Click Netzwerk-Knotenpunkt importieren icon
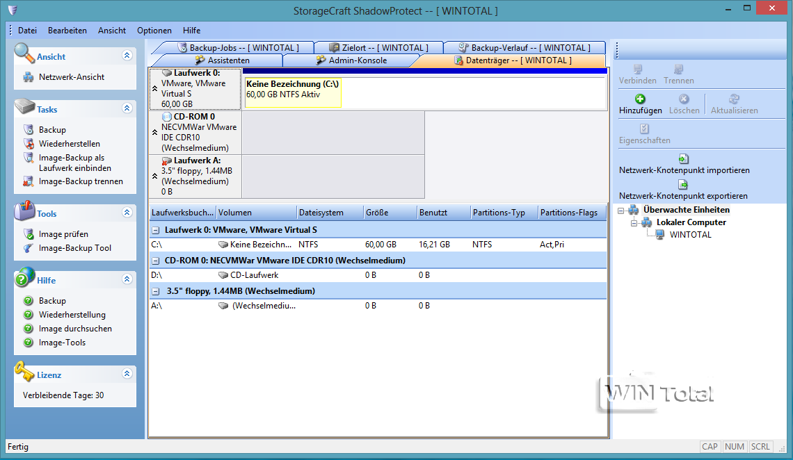This screenshot has height=460, width=793. click(x=683, y=158)
